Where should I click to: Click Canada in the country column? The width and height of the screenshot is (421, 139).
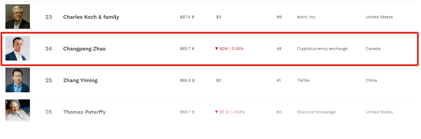click(x=373, y=49)
